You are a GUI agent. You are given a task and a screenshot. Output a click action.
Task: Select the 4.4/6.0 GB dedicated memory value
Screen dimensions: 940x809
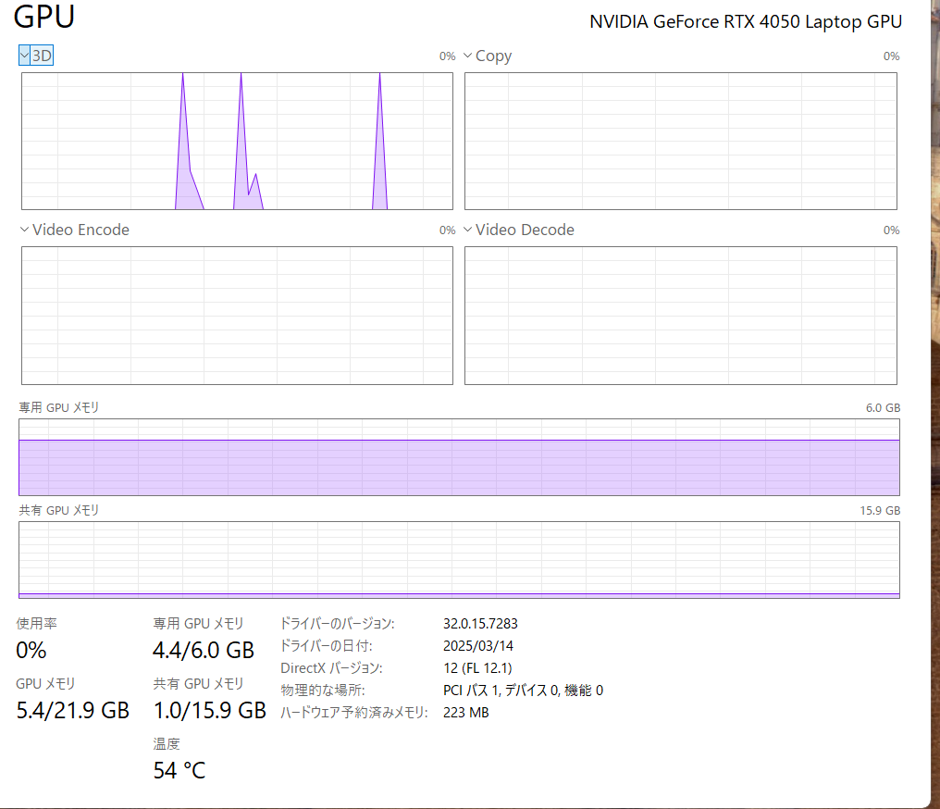[204, 650]
